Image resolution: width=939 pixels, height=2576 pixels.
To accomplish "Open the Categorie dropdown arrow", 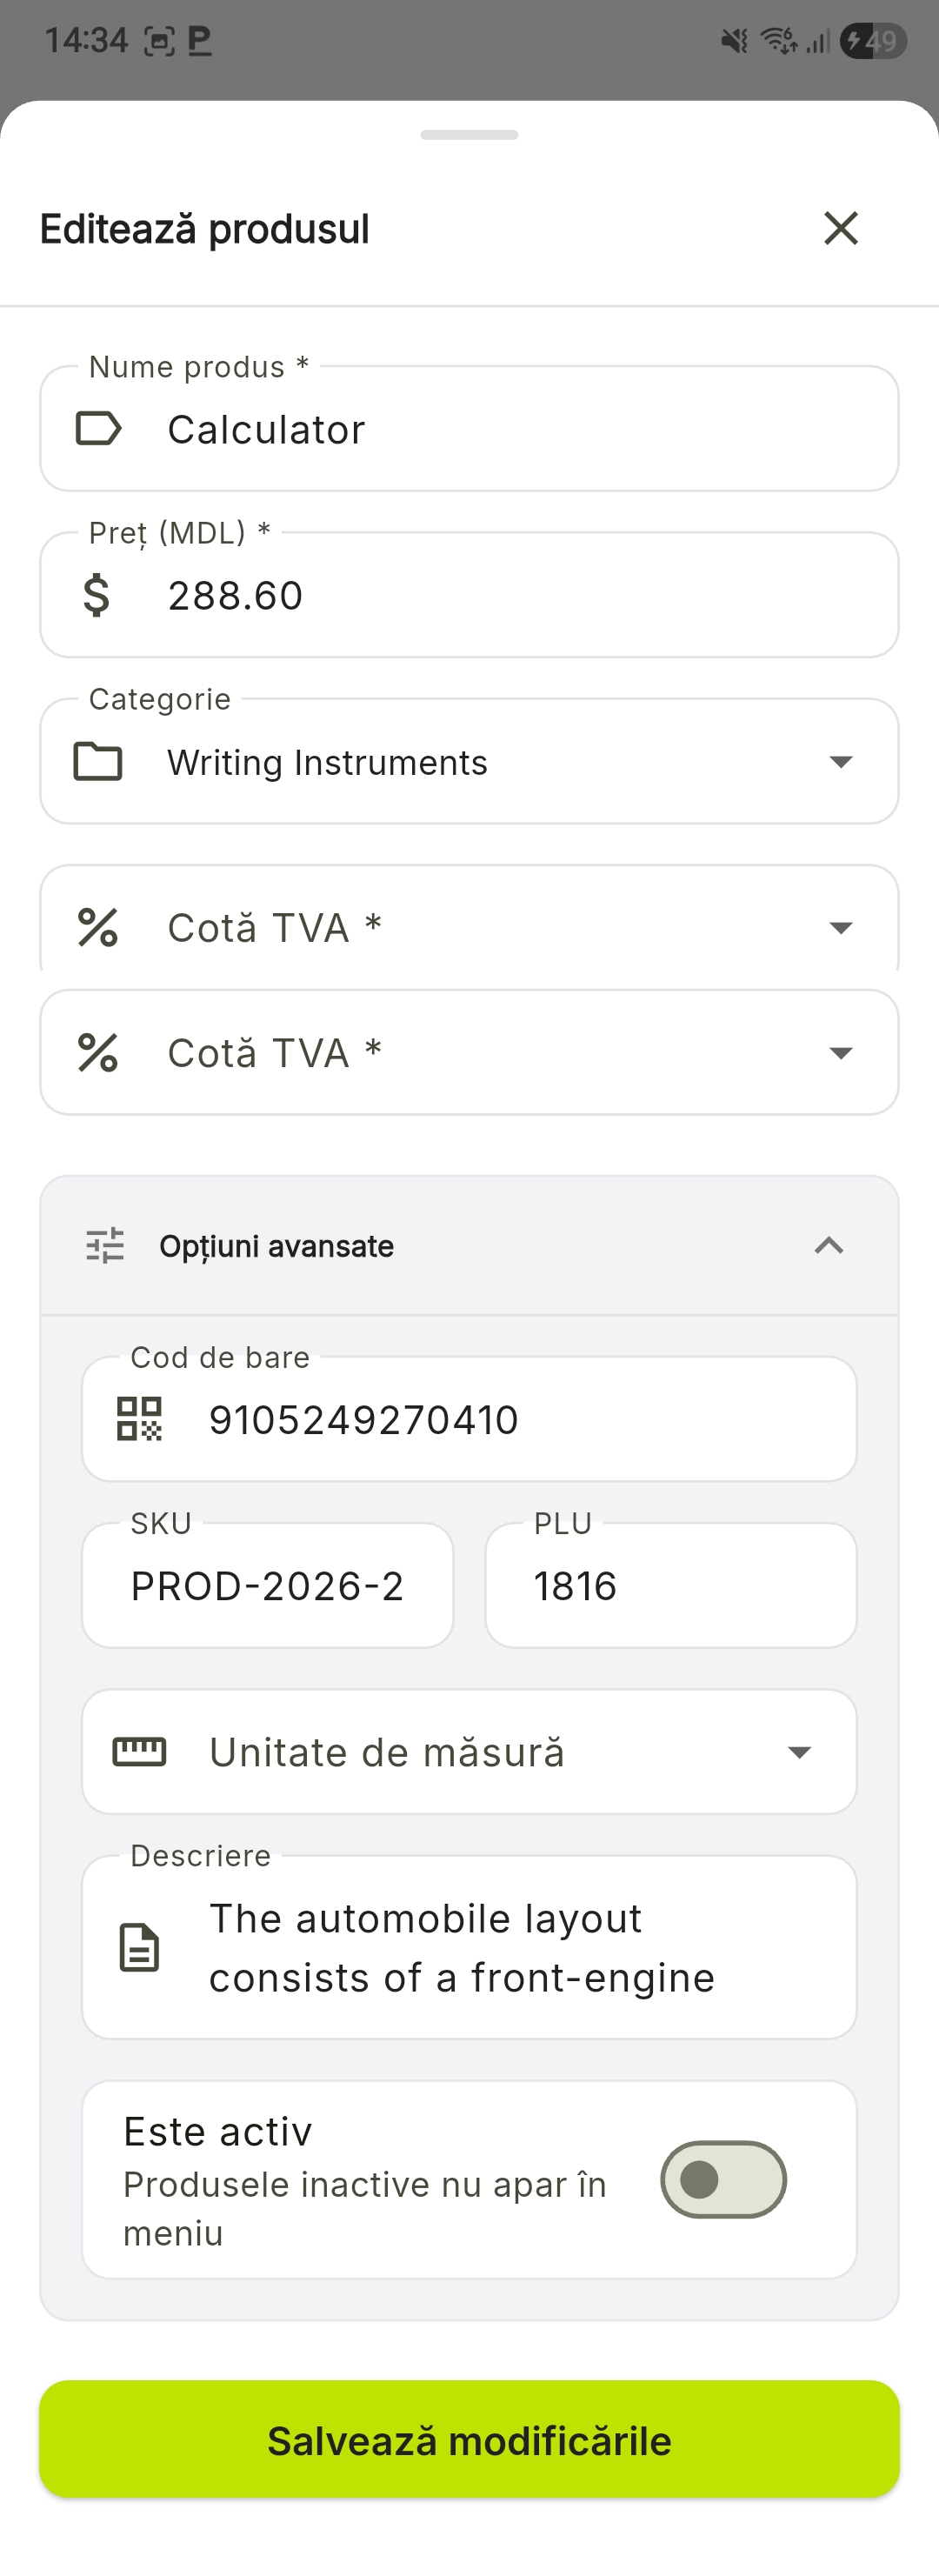I will click(x=841, y=762).
